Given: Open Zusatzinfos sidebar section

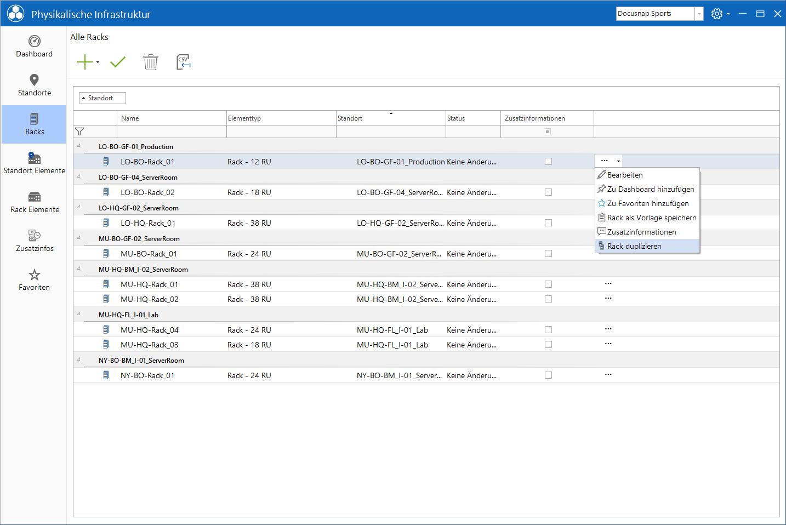Looking at the screenshot, I should 34,241.
